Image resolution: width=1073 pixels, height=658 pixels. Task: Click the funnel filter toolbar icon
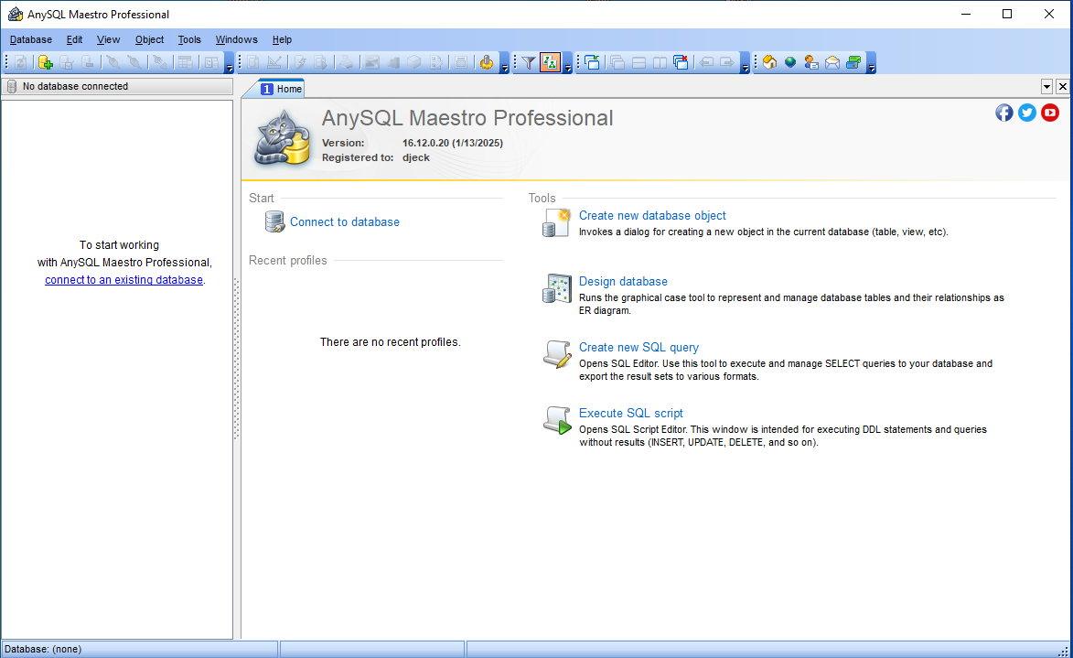click(x=529, y=63)
